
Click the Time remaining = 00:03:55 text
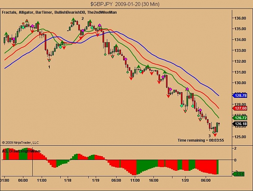pyautogui.click(x=201, y=140)
